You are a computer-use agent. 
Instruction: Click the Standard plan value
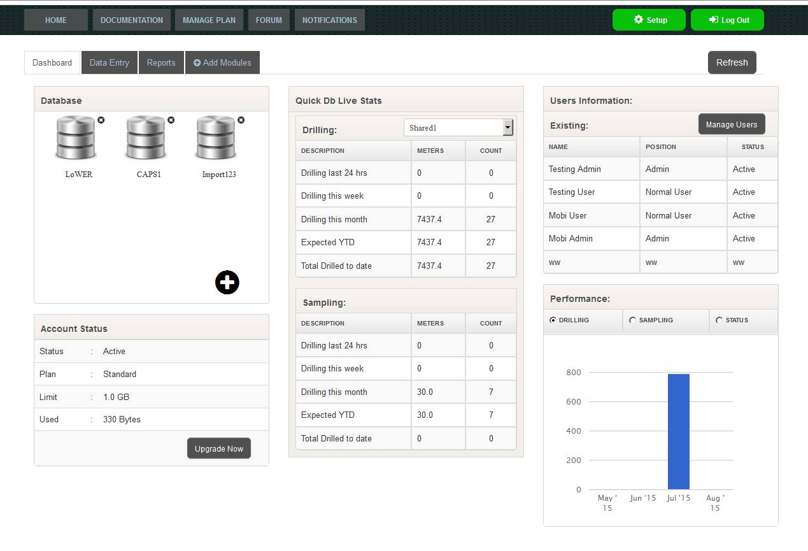pyautogui.click(x=120, y=374)
